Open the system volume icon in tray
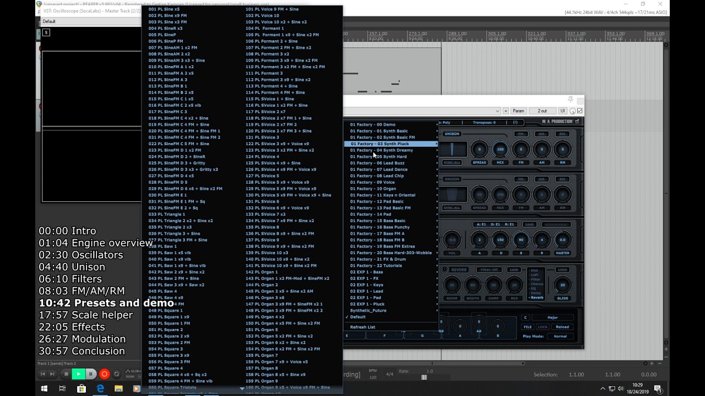Image resolution: width=705 pixels, height=396 pixels. pyautogui.click(x=621, y=389)
